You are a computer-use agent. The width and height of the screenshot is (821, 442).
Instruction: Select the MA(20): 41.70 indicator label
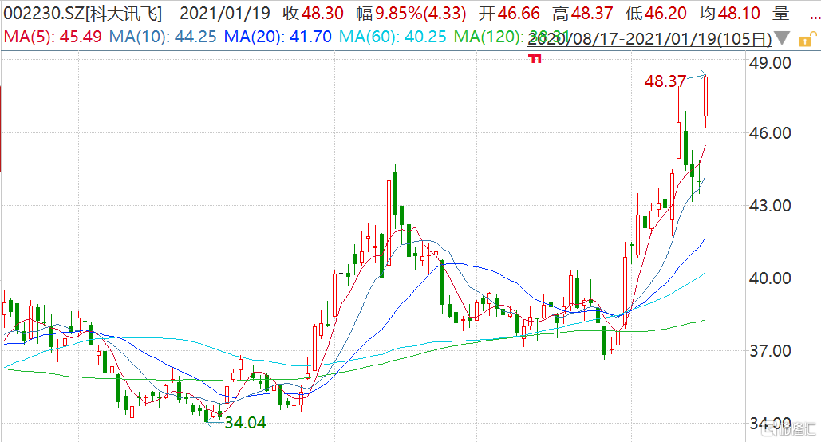[278, 37]
